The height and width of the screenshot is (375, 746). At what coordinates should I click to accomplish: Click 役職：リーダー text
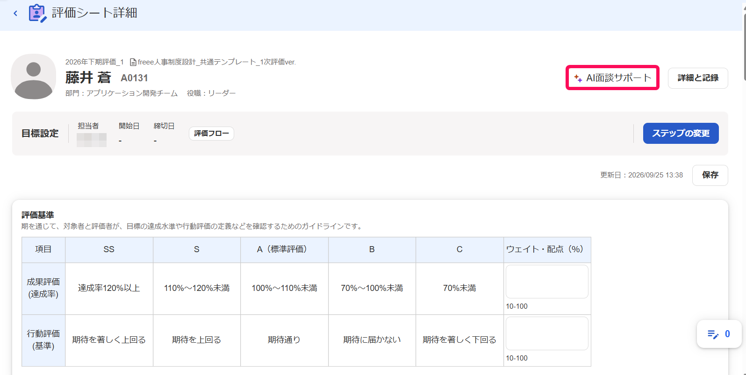point(211,93)
